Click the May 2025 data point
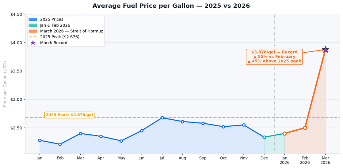The image size is (343, 168). (121, 141)
